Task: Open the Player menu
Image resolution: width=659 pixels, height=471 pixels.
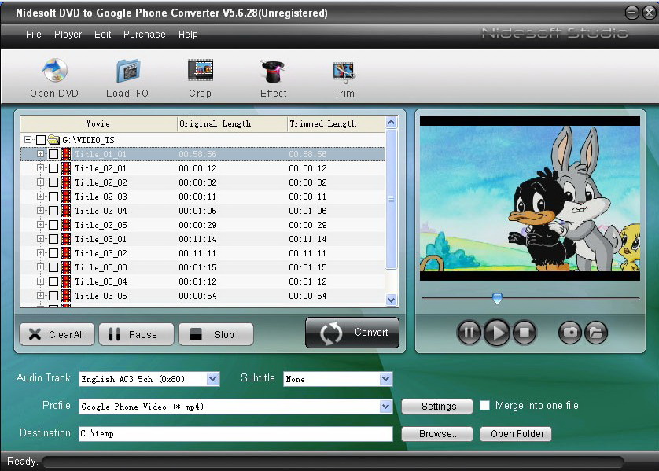Action: (x=68, y=35)
